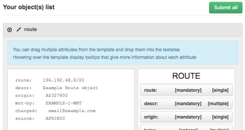Click the drag multiple attributes hint text
245x130 pixels.
(96, 49)
